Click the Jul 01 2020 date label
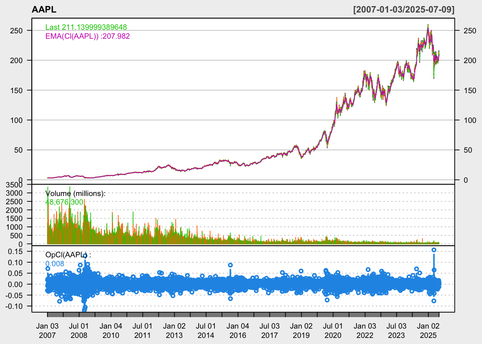Image resolution: width=482 pixels, height=344 pixels. [x=333, y=331]
